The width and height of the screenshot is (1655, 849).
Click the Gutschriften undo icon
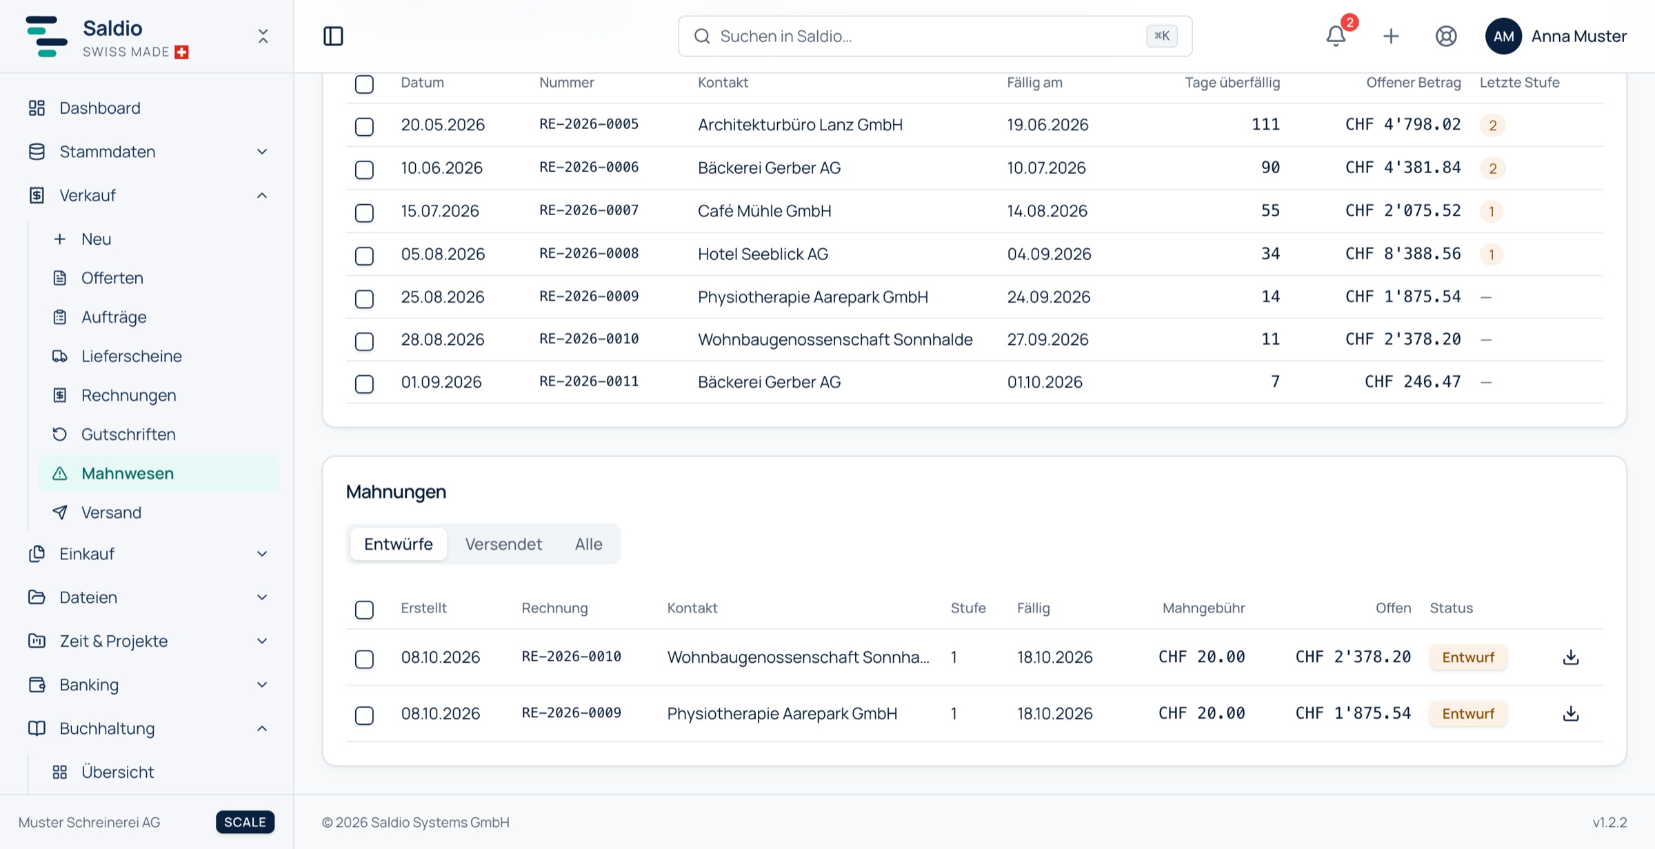click(x=60, y=435)
